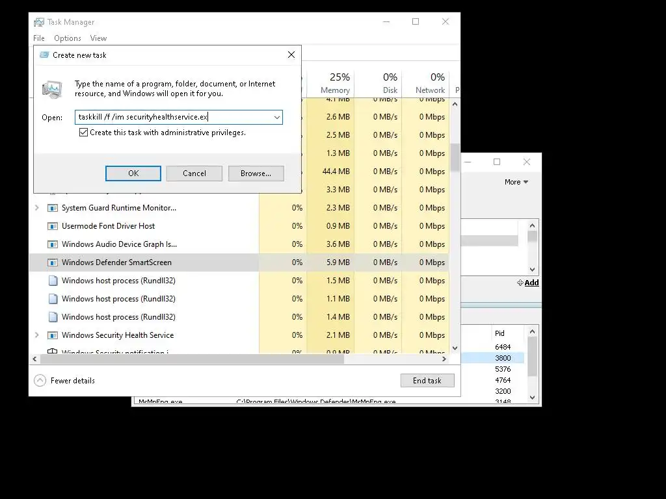Open the File menu in Task Manager
Image resolution: width=666 pixels, height=499 pixels.
[38, 38]
